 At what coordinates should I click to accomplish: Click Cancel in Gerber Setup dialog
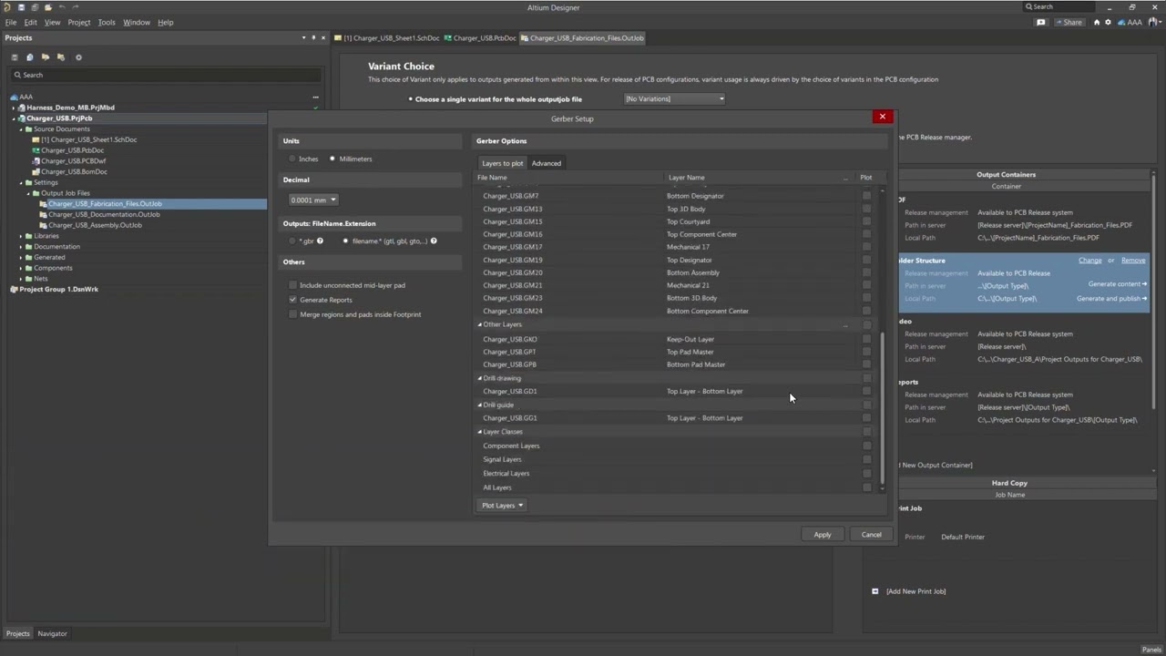871,535
